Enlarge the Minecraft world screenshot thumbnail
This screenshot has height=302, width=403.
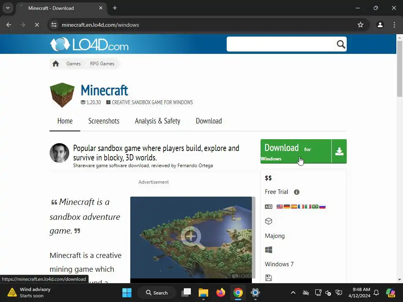[x=191, y=238]
